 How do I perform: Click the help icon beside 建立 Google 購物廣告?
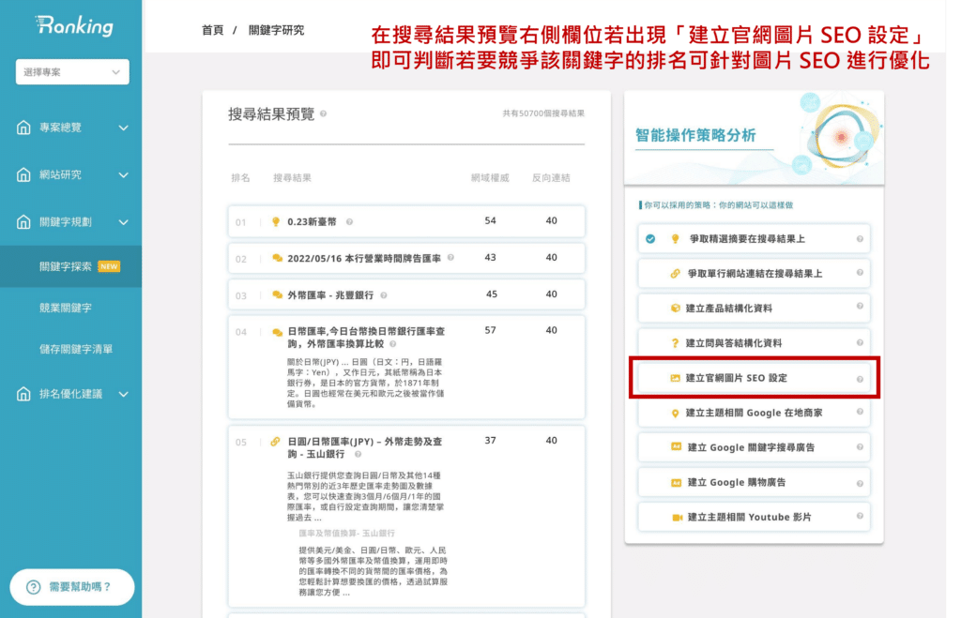(x=861, y=482)
